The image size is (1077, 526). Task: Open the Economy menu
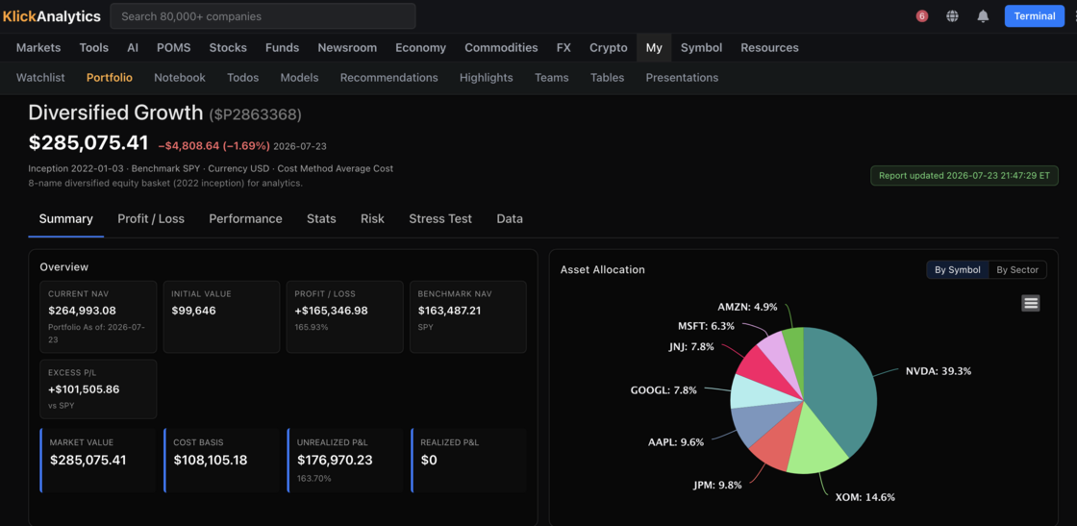421,47
